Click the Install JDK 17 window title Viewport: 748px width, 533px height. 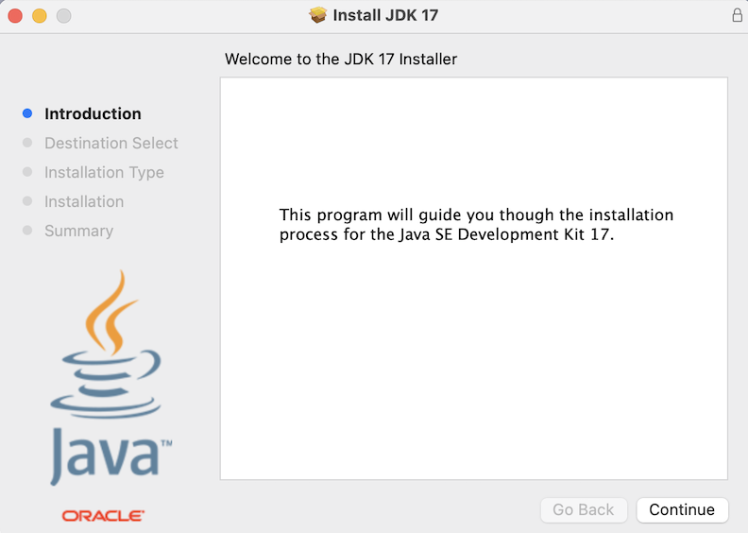pos(385,15)
